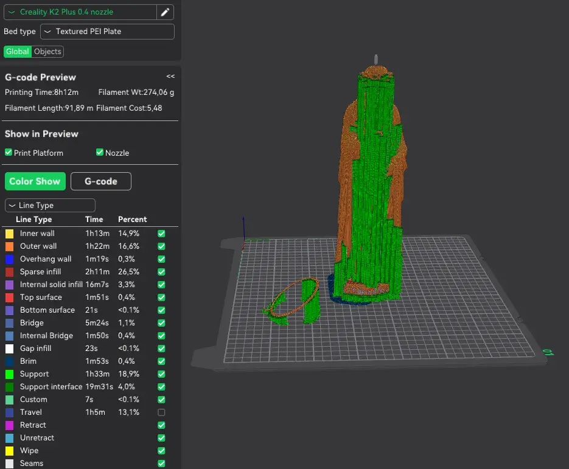Click the Wipe yellow swatch icon
569x469 pixels.
pyautogui.click(x=10, y=451)
